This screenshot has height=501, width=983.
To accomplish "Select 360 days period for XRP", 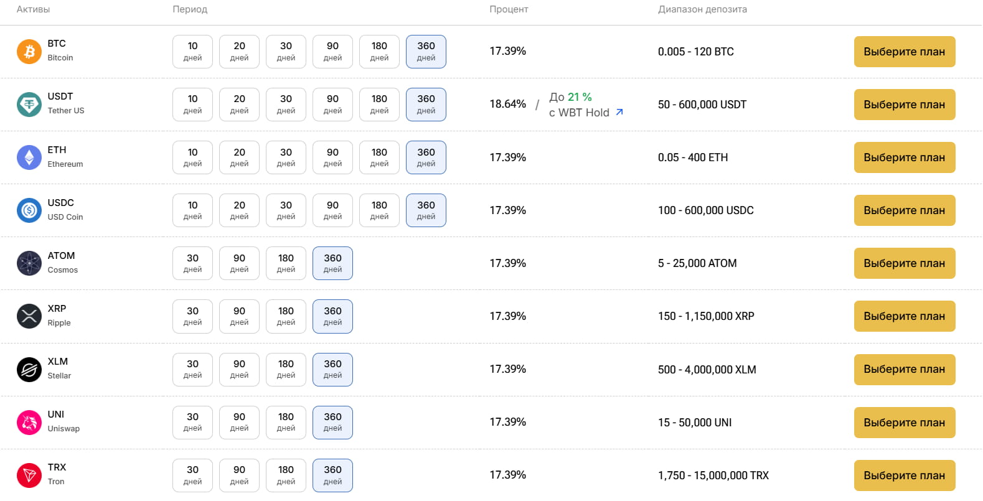I will 333,316.
